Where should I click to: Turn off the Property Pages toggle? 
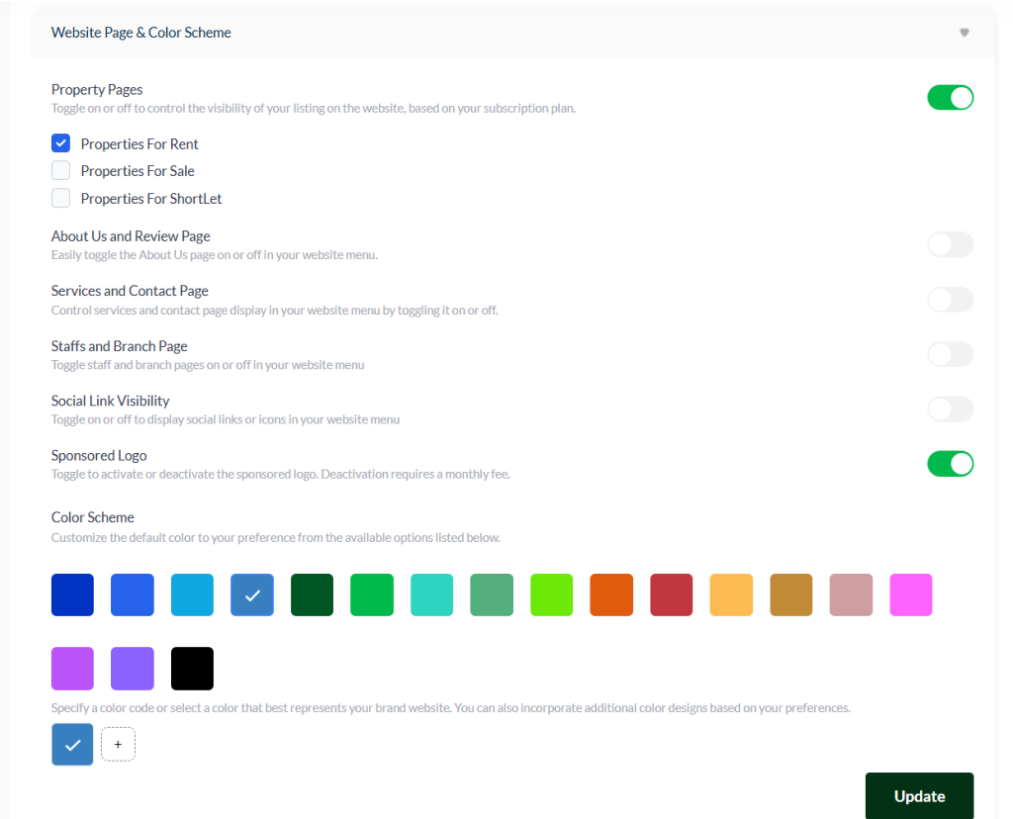coord(950,98)
